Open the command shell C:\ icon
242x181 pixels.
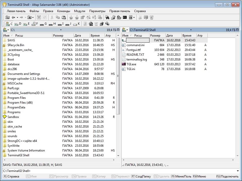click(125, 17)
